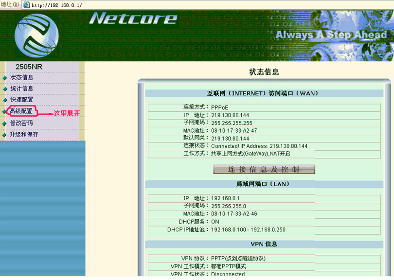Click the 连接信息及控制 button
Screen dimensions: 394x280
(x=264, y=170)
